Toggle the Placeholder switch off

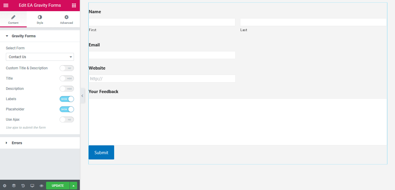(x=67, y=109)
